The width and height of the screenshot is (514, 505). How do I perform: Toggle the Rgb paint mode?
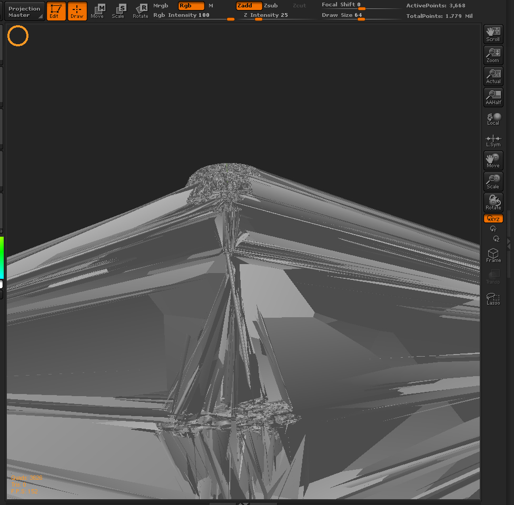(x=191, y=6)
